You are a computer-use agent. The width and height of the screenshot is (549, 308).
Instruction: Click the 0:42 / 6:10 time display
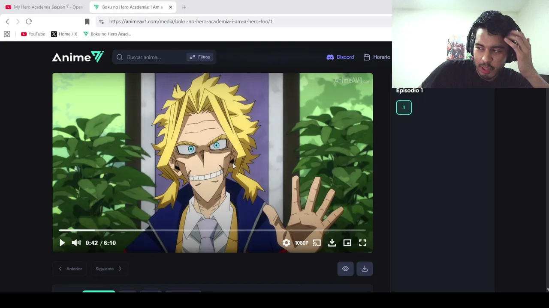click(x=100, y=243)
